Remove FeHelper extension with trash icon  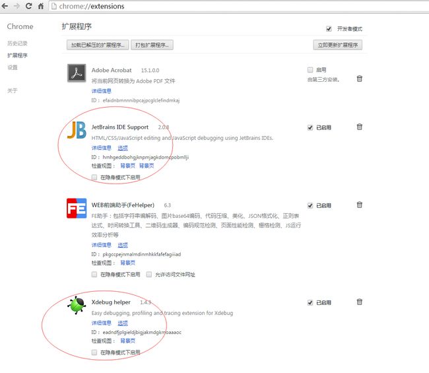359,205
